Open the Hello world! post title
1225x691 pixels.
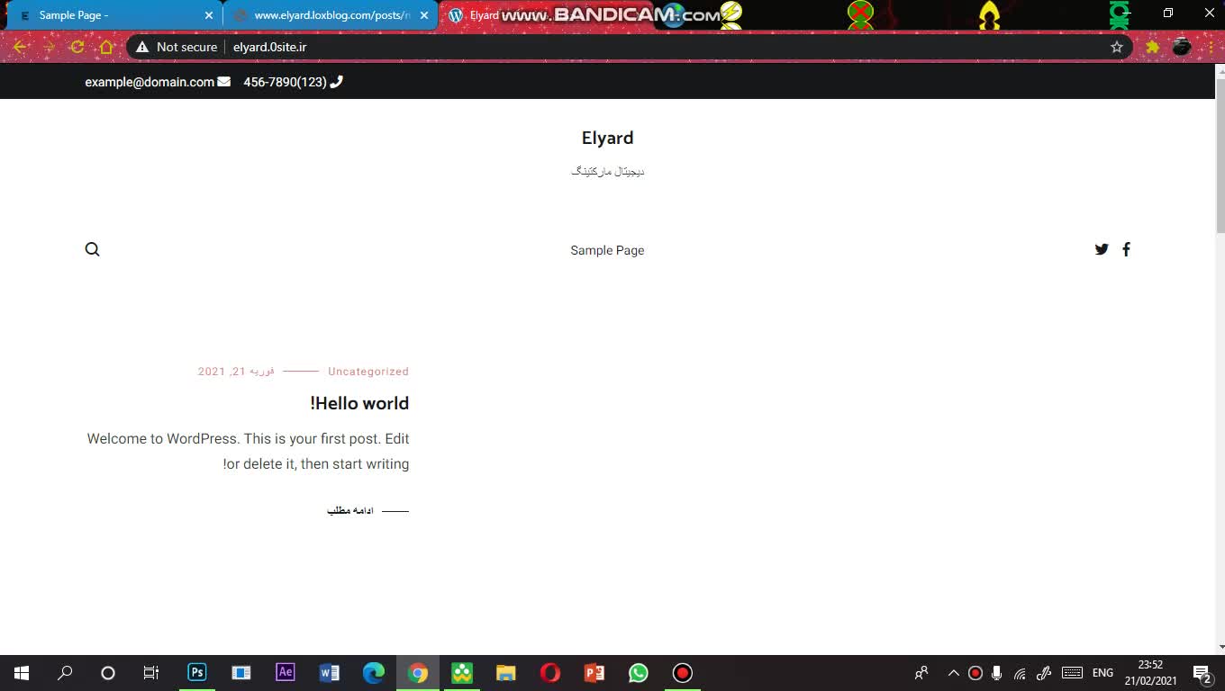(x=359, y=403)
